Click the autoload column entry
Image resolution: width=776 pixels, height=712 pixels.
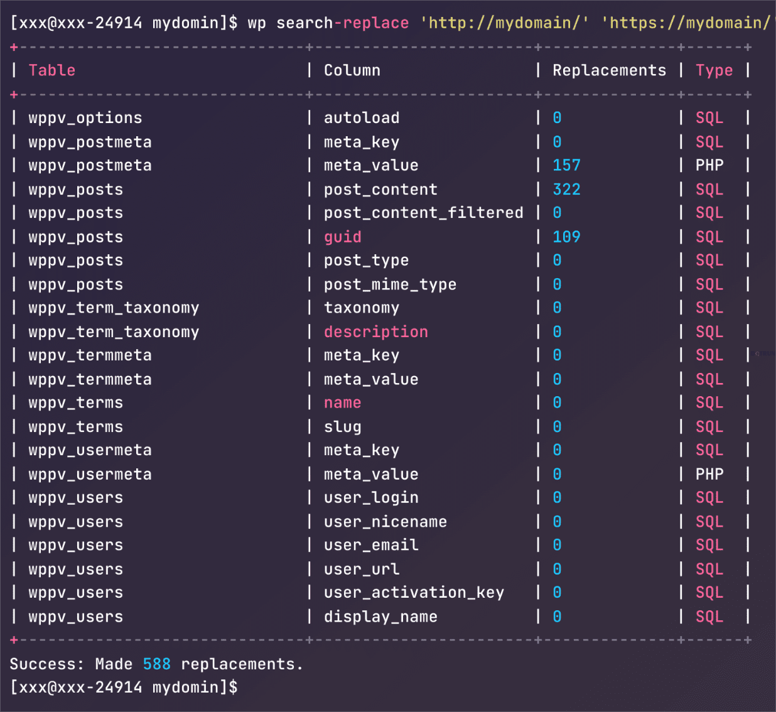click(x=362, y=118)
